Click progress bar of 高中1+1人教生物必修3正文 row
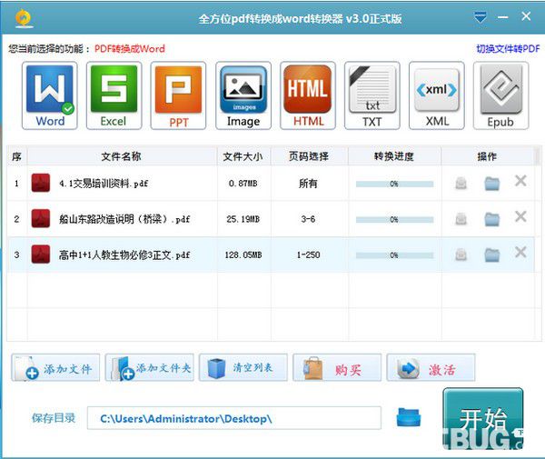The height and width of the screenshot is (459, 545). (394, 255)
